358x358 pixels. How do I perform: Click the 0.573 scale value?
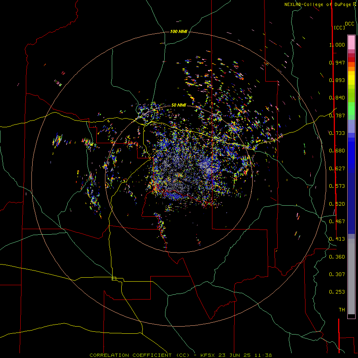click(x=337, y=186)
